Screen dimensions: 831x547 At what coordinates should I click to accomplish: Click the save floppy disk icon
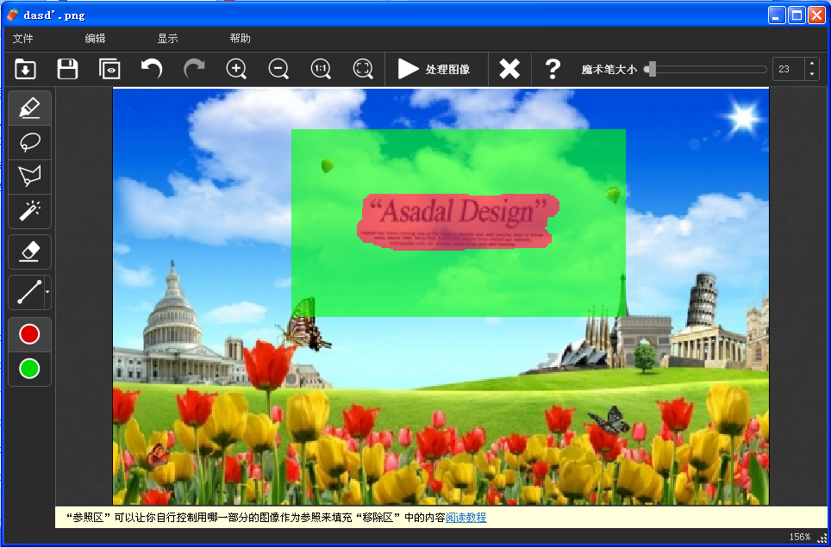67,69
